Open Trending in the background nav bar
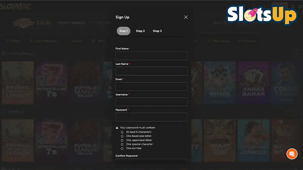The width and height of the screenshot is (303, 170). pos(74,41)
